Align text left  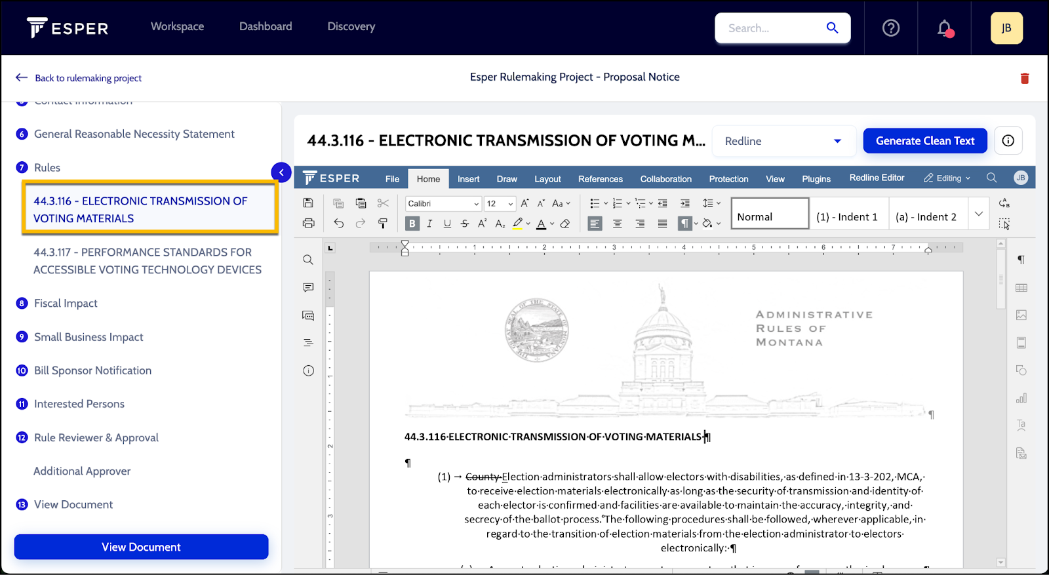pyautogui.click(x=595, y=224)
